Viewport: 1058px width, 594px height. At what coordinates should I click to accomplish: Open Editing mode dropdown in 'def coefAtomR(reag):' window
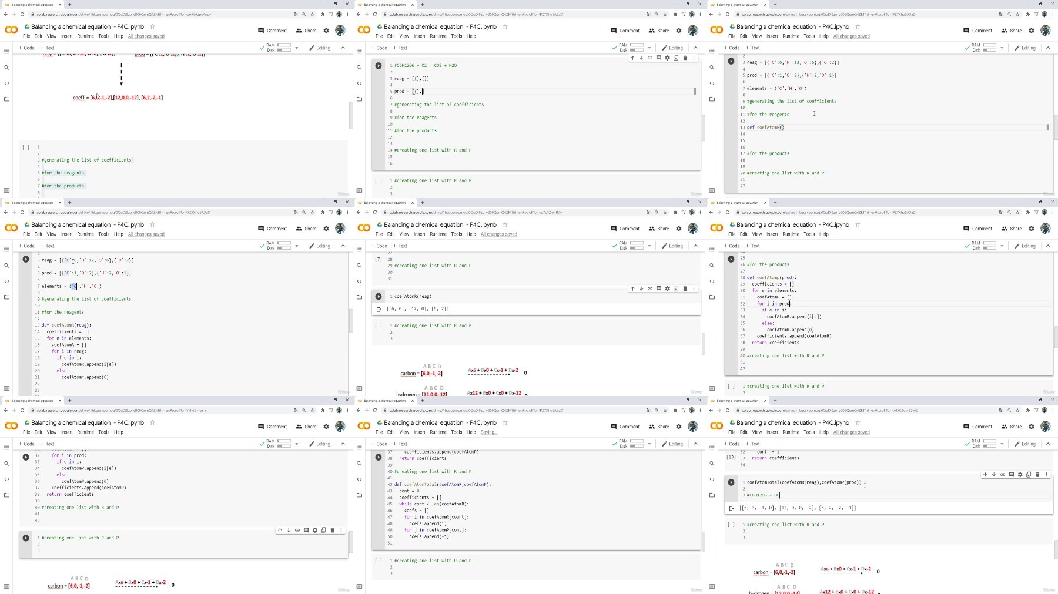(320, 246)
